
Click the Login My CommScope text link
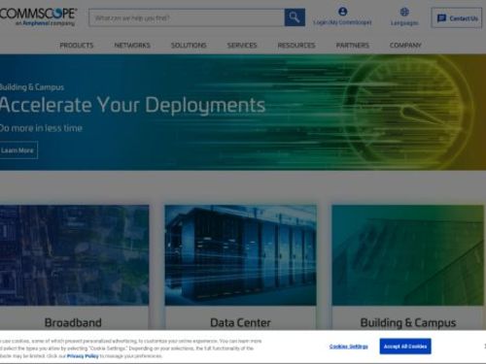click(x=342, y=22)
